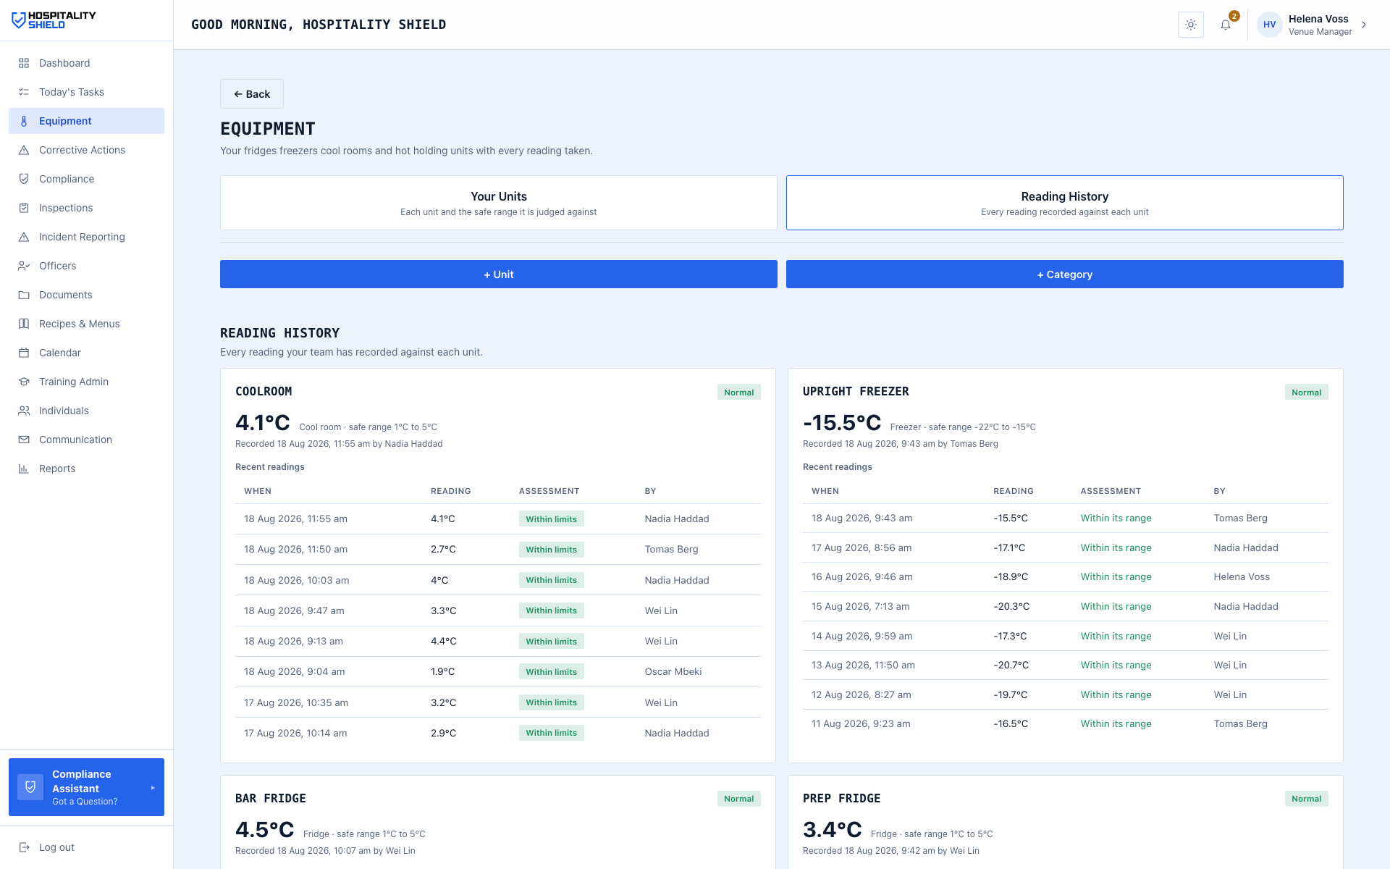Click the Corrective Actions warning icon
1390x869 pixels.
pos(24,150)
